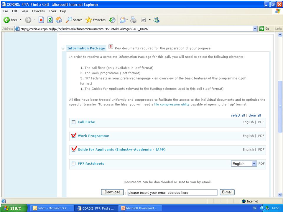This screenshot has width=283, height=212.
Task: Click the Download button
Action: 112,192
